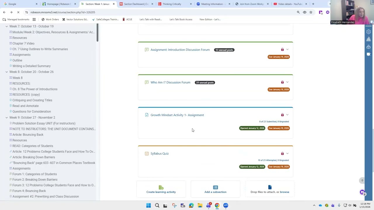Expand options chevron for Growth Mindset Activity

point(287,115)
